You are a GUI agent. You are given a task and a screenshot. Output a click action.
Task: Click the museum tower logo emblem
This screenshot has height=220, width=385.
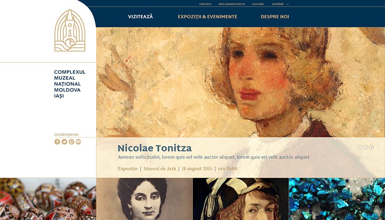(x=70, y=30)
